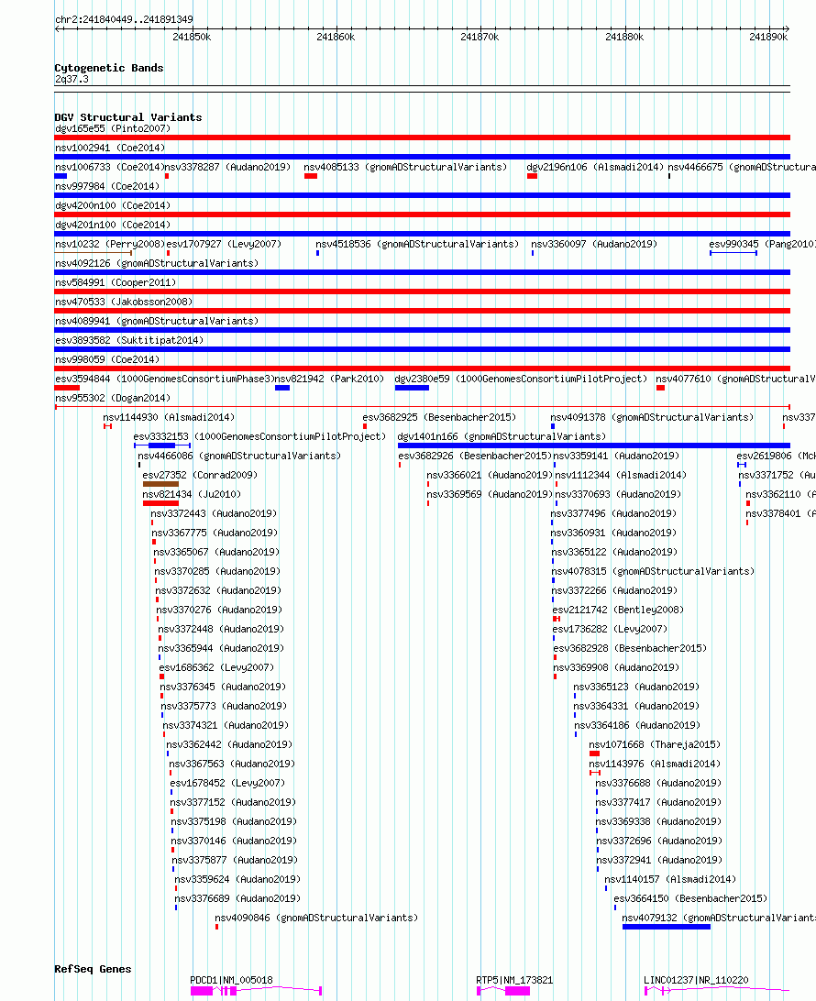Click the PDCD1 NM_005018 gene exon block
The image size is (816, 1001).
(x=202, y=990)
